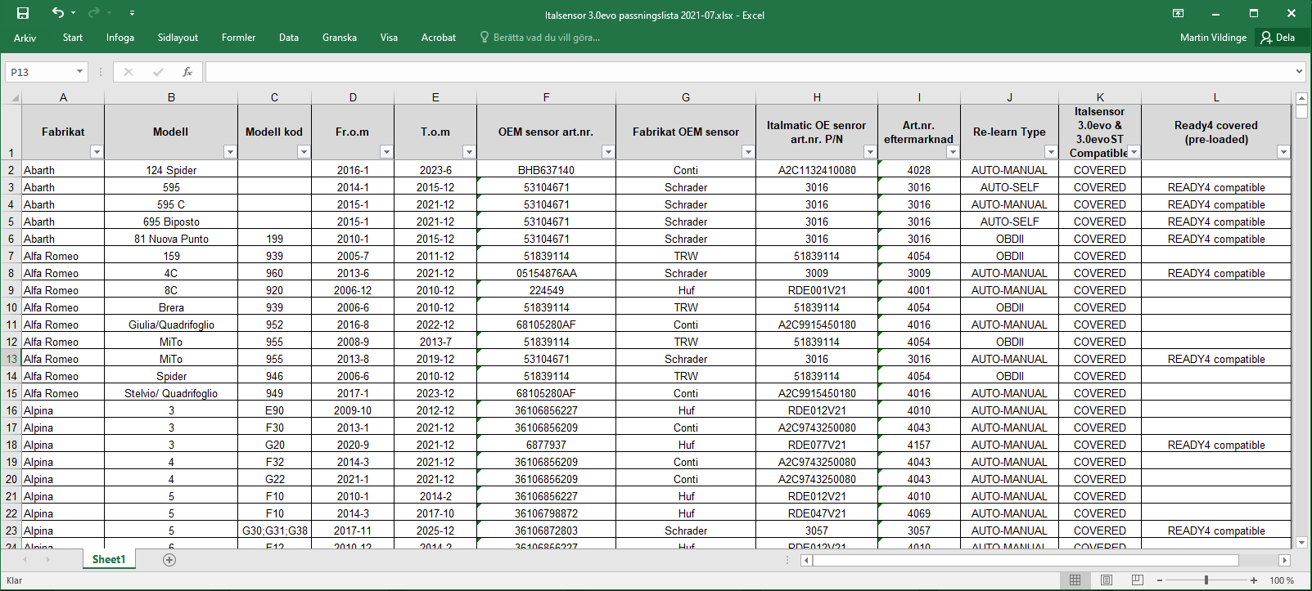
Task: Open Ribbon Display Options icon
Action: click(1178, 13)
